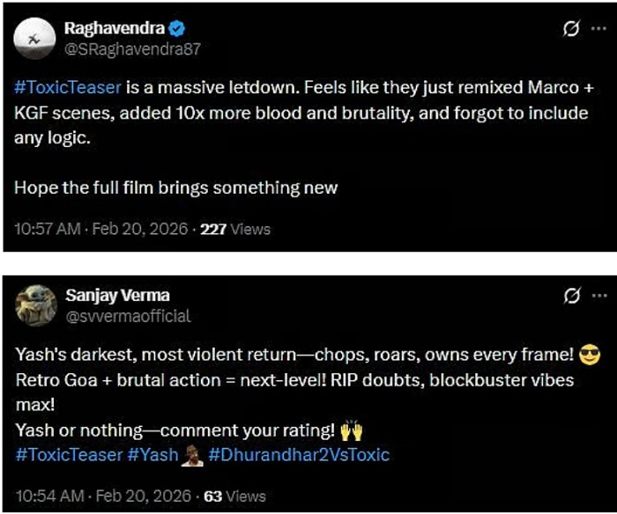Open the more options menu on Raghavendra's post

(599, 29)
